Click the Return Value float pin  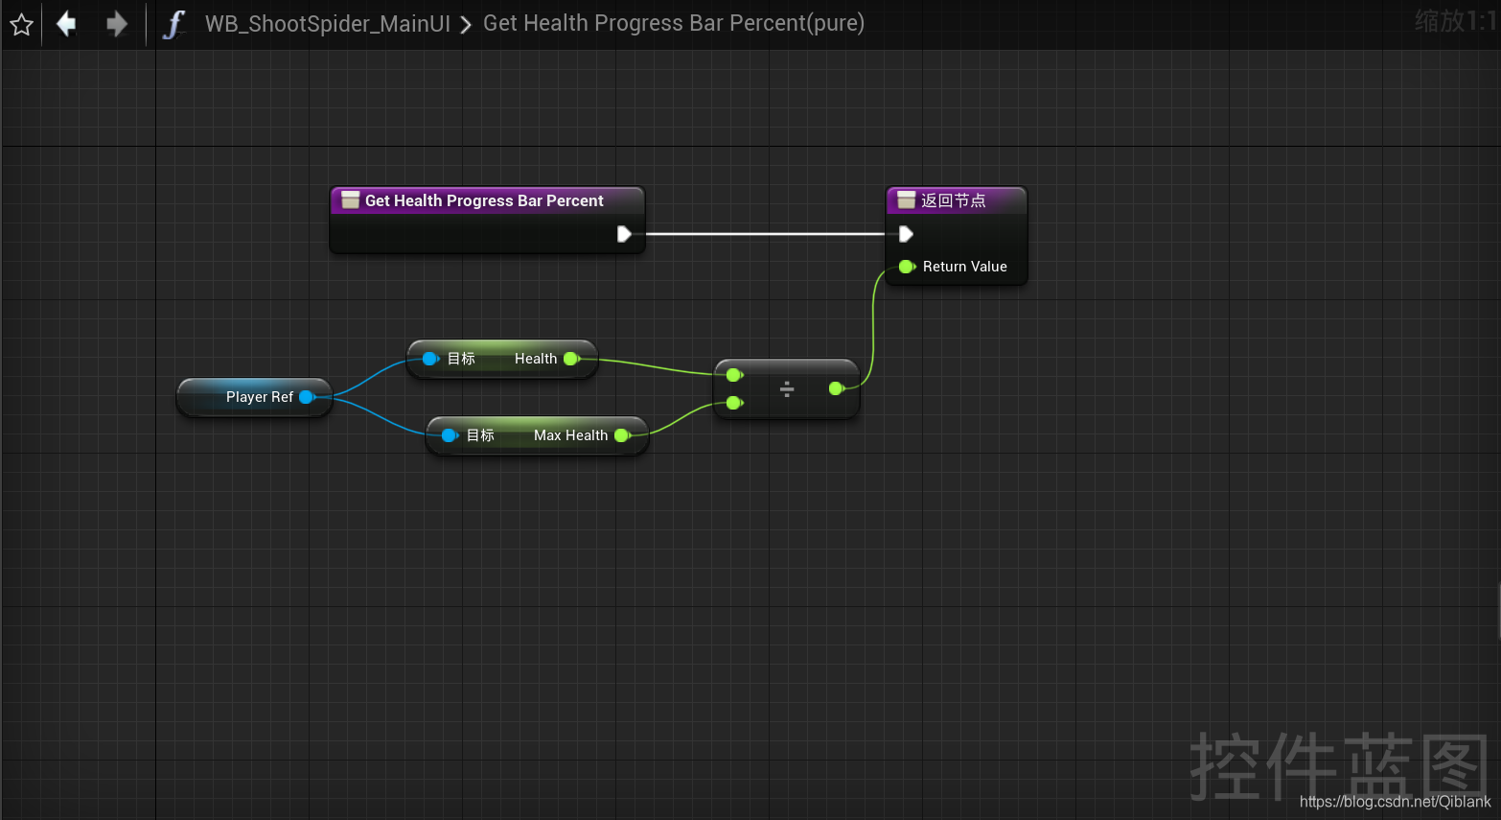click(907, 267)
